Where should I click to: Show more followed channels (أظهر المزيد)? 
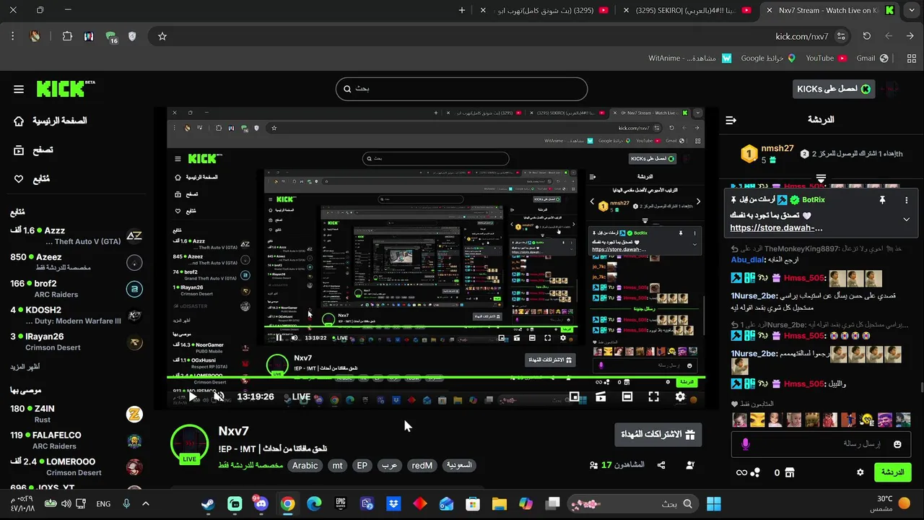tap(25, 367)
